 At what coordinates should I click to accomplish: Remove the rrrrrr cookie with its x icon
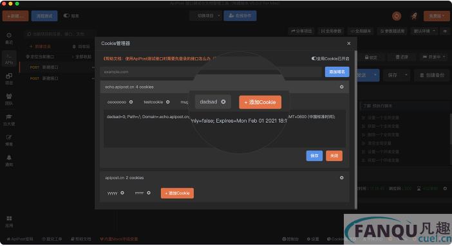(x=149, y=193)
